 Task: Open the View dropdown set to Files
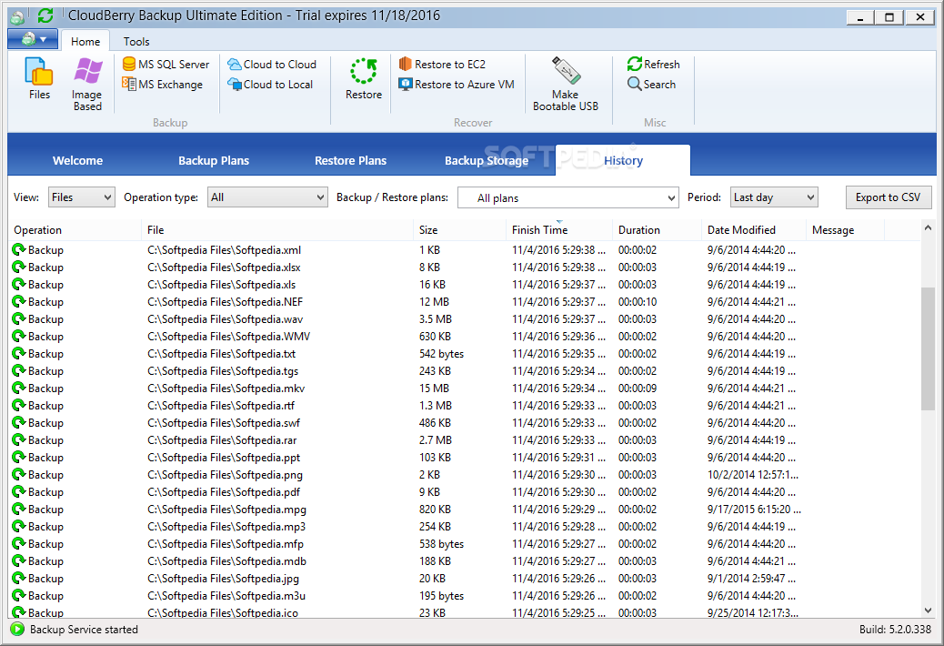click(81, 197)
